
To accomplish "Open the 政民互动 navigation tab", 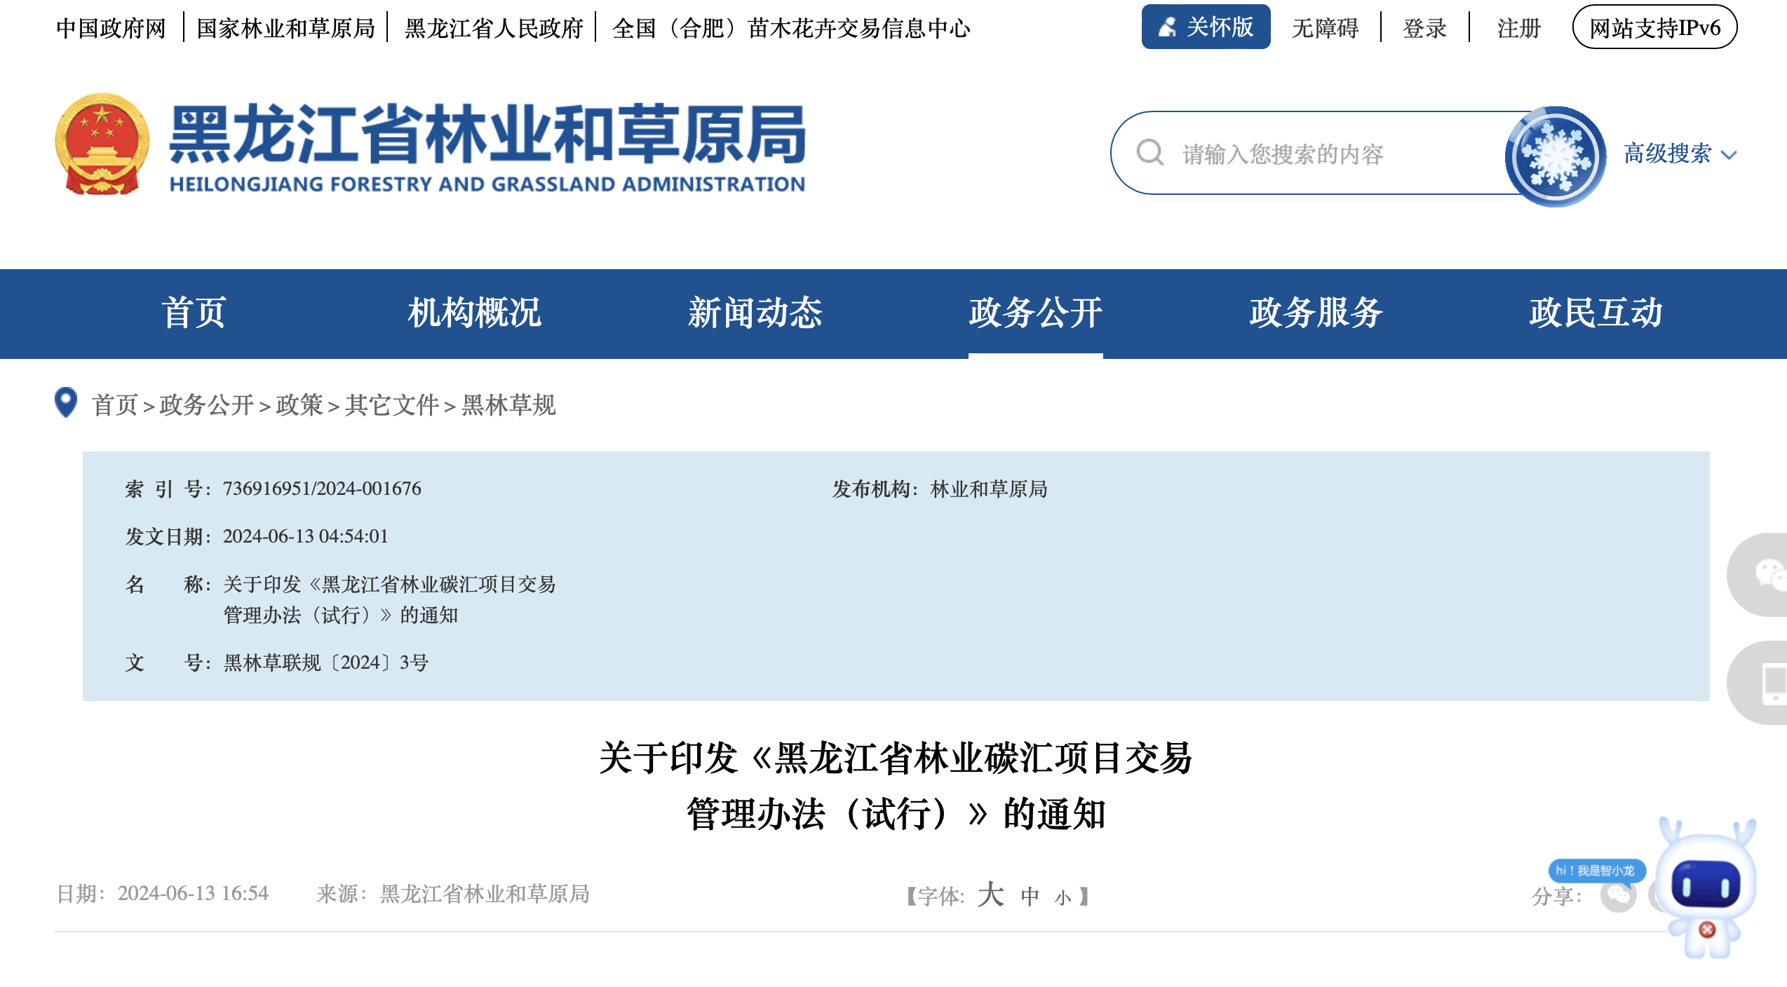I will (x=1596, y=313).
